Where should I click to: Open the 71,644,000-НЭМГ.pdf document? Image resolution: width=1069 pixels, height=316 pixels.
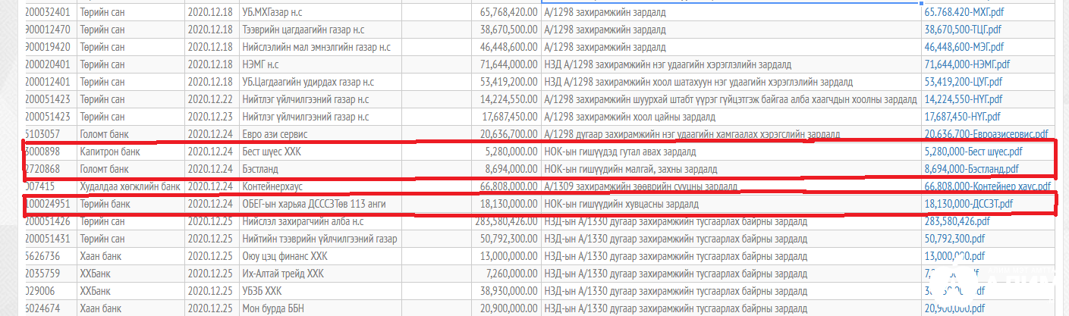coord(966,65)
